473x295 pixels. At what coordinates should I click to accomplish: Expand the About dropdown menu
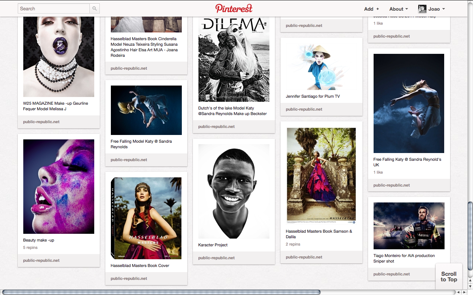[x=398, y=8]
